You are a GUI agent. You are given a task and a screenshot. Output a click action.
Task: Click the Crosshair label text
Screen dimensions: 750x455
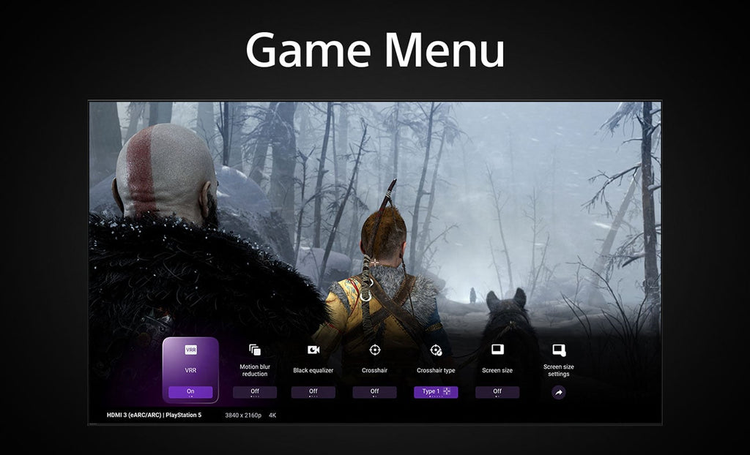tap(374, 370)
